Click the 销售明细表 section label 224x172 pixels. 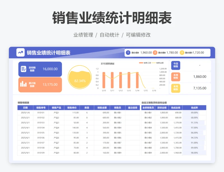(24, 103)
